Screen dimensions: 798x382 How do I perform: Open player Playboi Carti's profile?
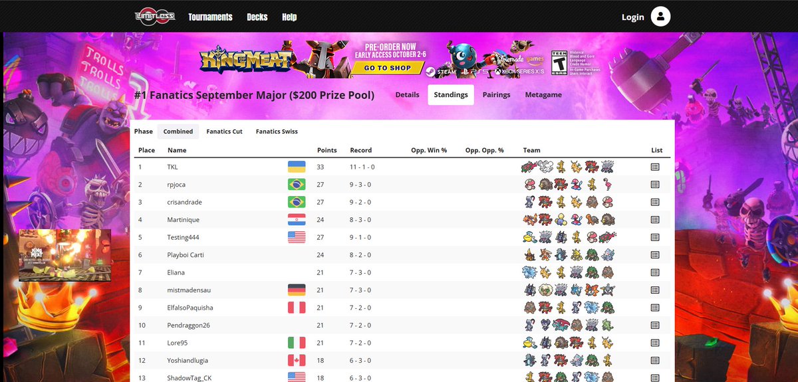coord(186,255)
